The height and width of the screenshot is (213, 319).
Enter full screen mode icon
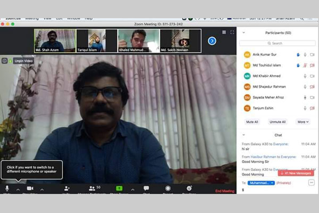(x=232, y=32)
